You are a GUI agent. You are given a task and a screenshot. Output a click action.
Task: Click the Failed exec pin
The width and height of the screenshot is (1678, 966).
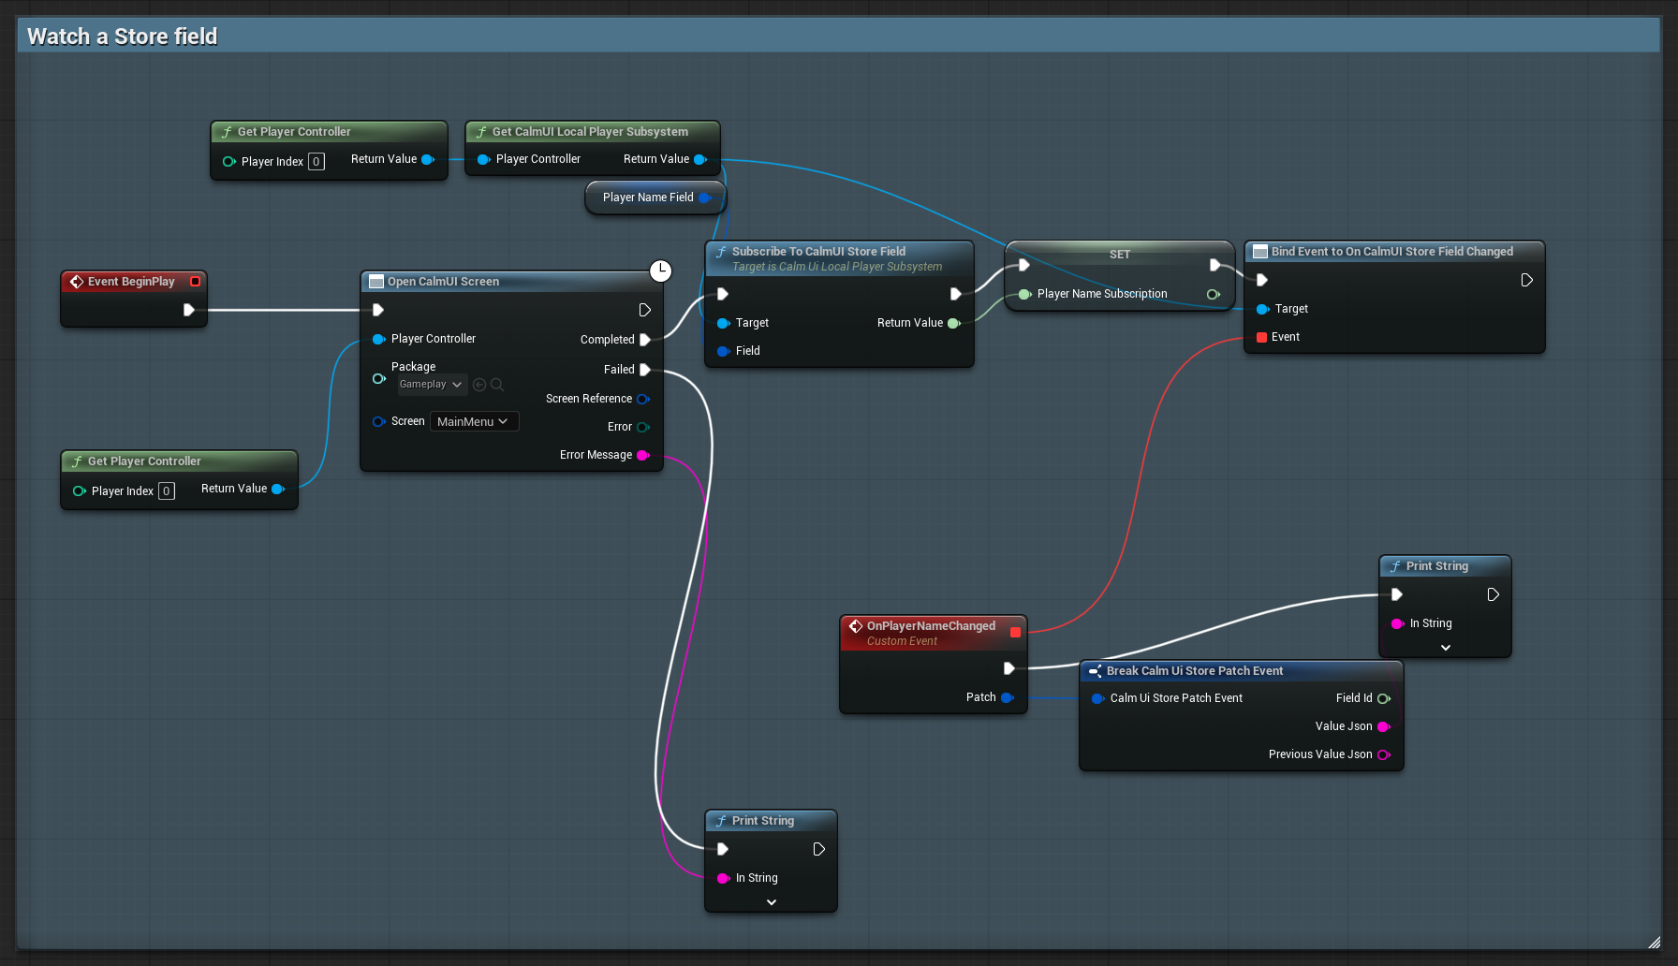tap(644, 370)
